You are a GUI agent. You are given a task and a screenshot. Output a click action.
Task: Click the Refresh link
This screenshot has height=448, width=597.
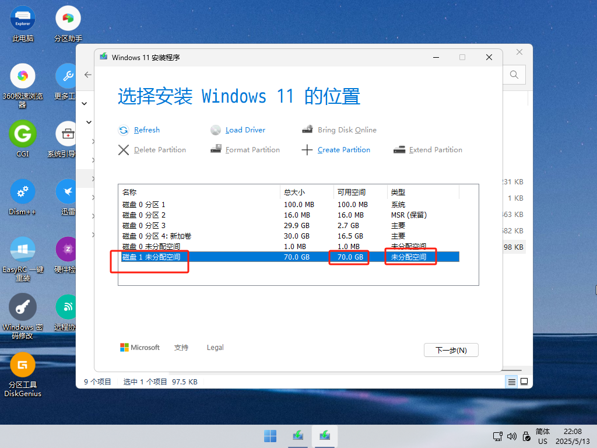pos(147,130)
